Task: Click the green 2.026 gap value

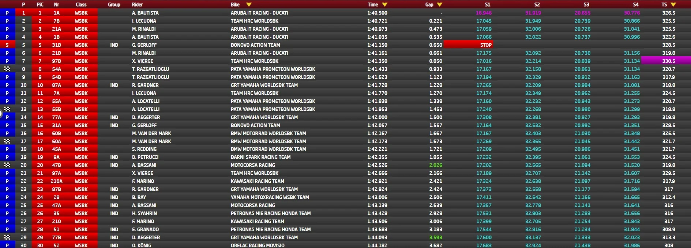Action: 436,165
